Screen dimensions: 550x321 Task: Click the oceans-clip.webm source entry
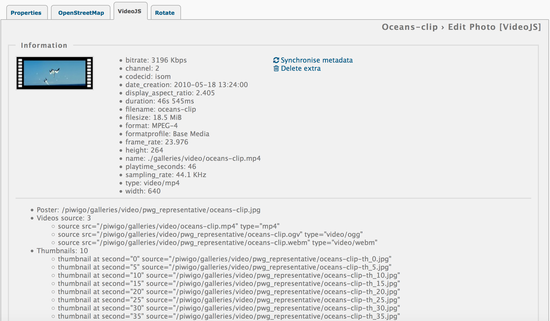click(217, 243)
